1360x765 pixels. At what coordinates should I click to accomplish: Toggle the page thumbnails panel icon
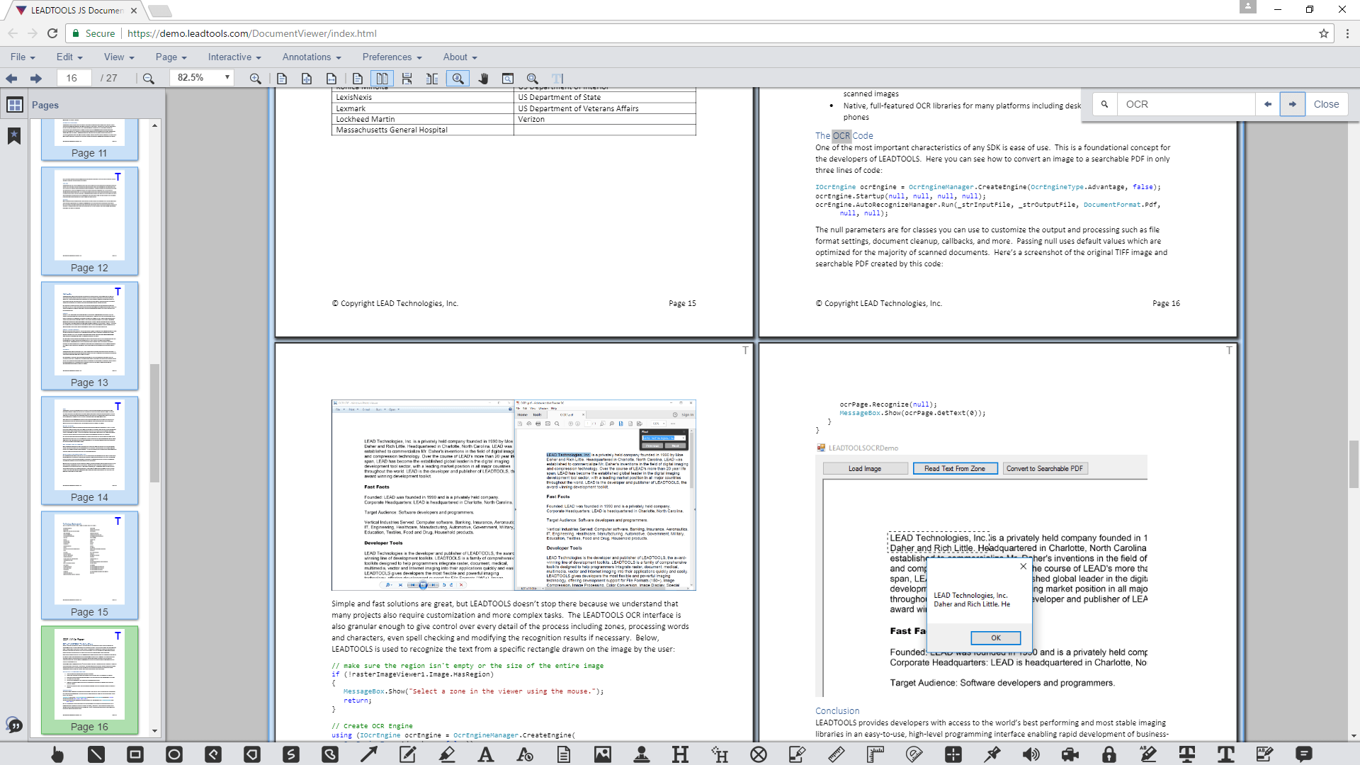pos(14,105)
